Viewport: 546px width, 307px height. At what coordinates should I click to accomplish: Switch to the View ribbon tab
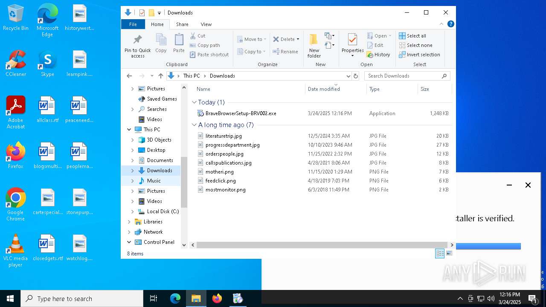click(206, 24)
